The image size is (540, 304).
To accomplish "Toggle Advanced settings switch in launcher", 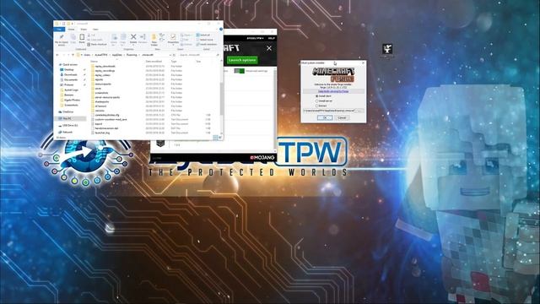I will (x=239, y=71).
